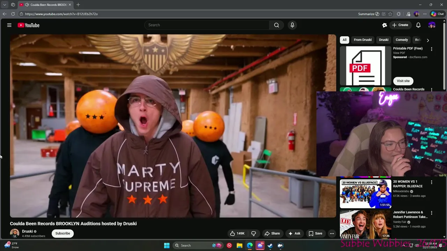Open more actions ellipsis under video
Image resolution: width=447 pixels, height=251 pixels.
332,233
